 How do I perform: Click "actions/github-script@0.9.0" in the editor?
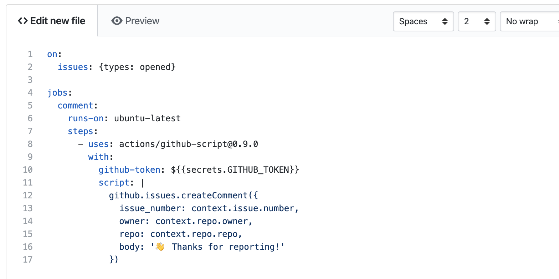pyautogui.click(x=189, y=144)
